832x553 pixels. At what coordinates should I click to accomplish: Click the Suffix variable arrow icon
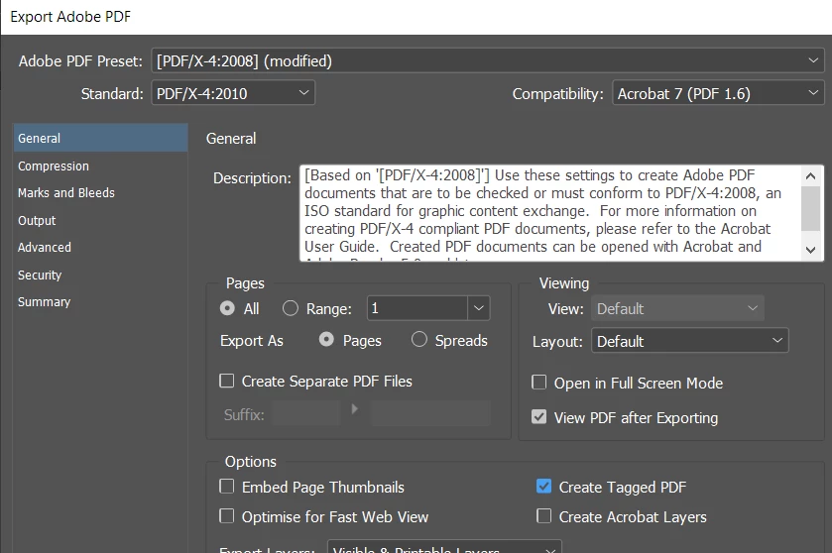(354, 408)
